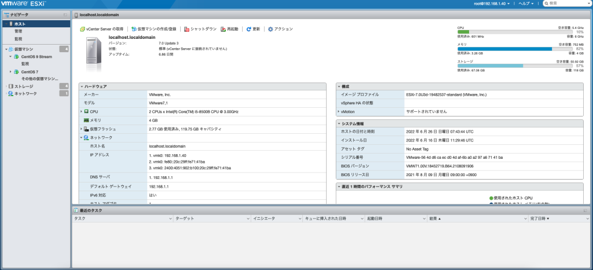Select ネットワーク in the navigator sidebar
The width and height of the screenshot is (593, 270).
pos(25,93)
